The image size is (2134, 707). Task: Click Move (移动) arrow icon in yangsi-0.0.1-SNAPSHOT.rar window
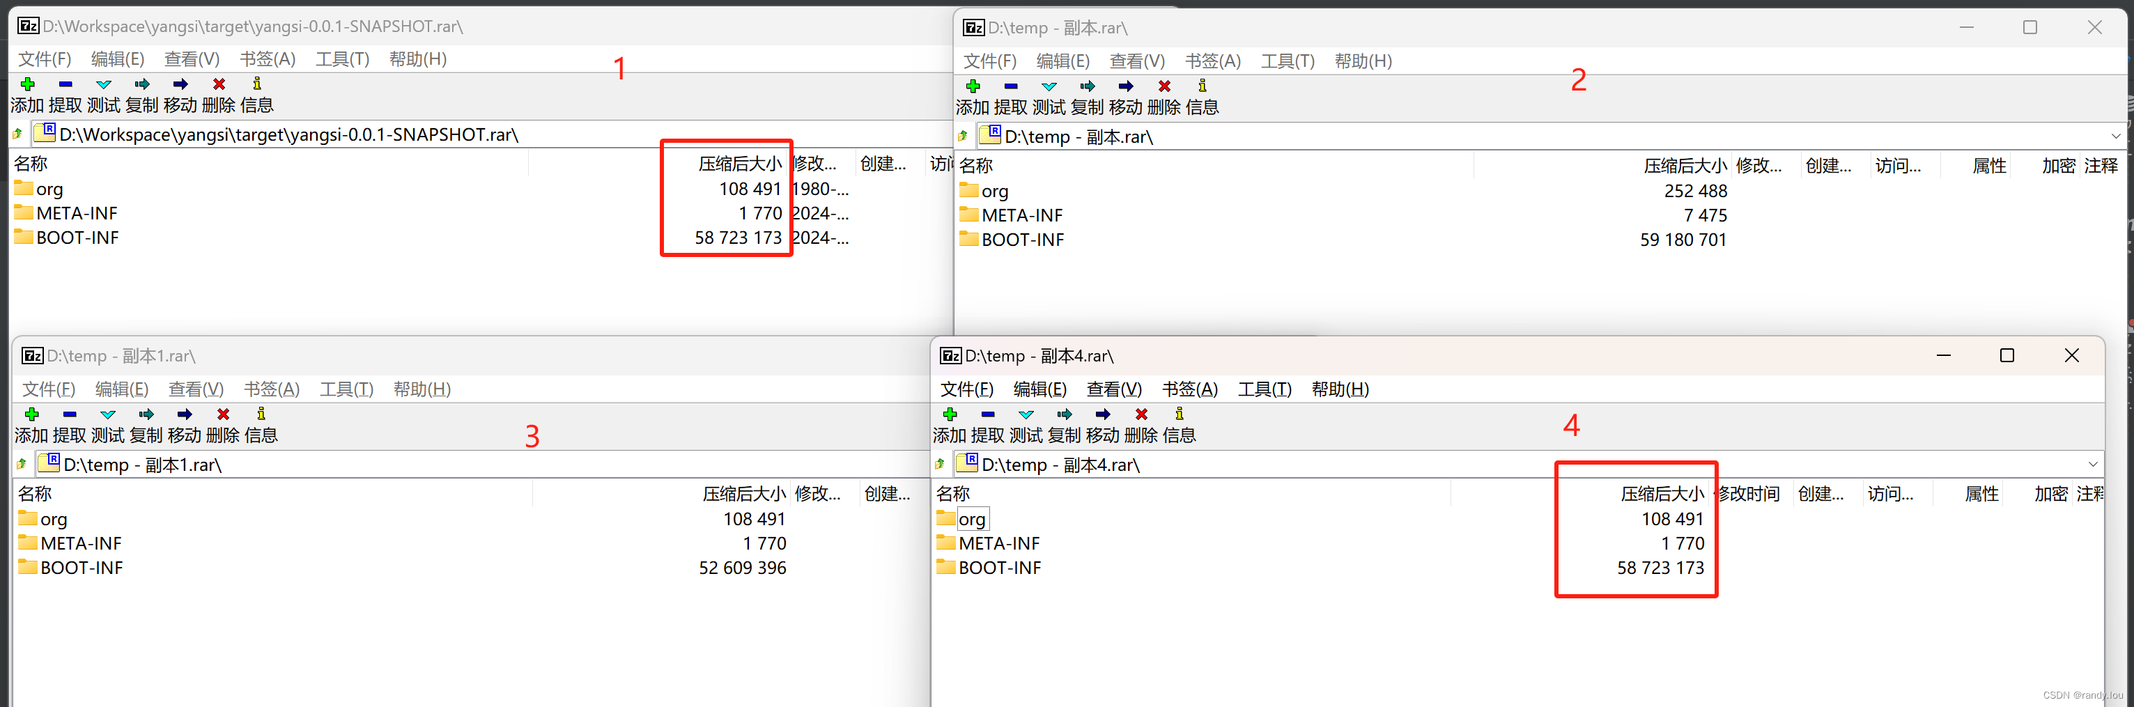180,84
